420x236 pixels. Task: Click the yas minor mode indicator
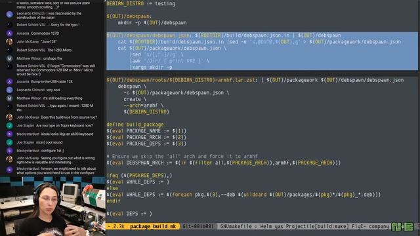[279, 226]
